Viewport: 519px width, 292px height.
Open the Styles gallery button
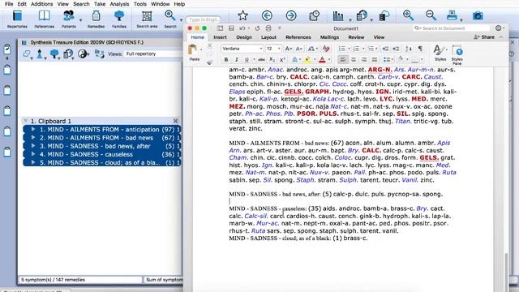tap(440, 53)
